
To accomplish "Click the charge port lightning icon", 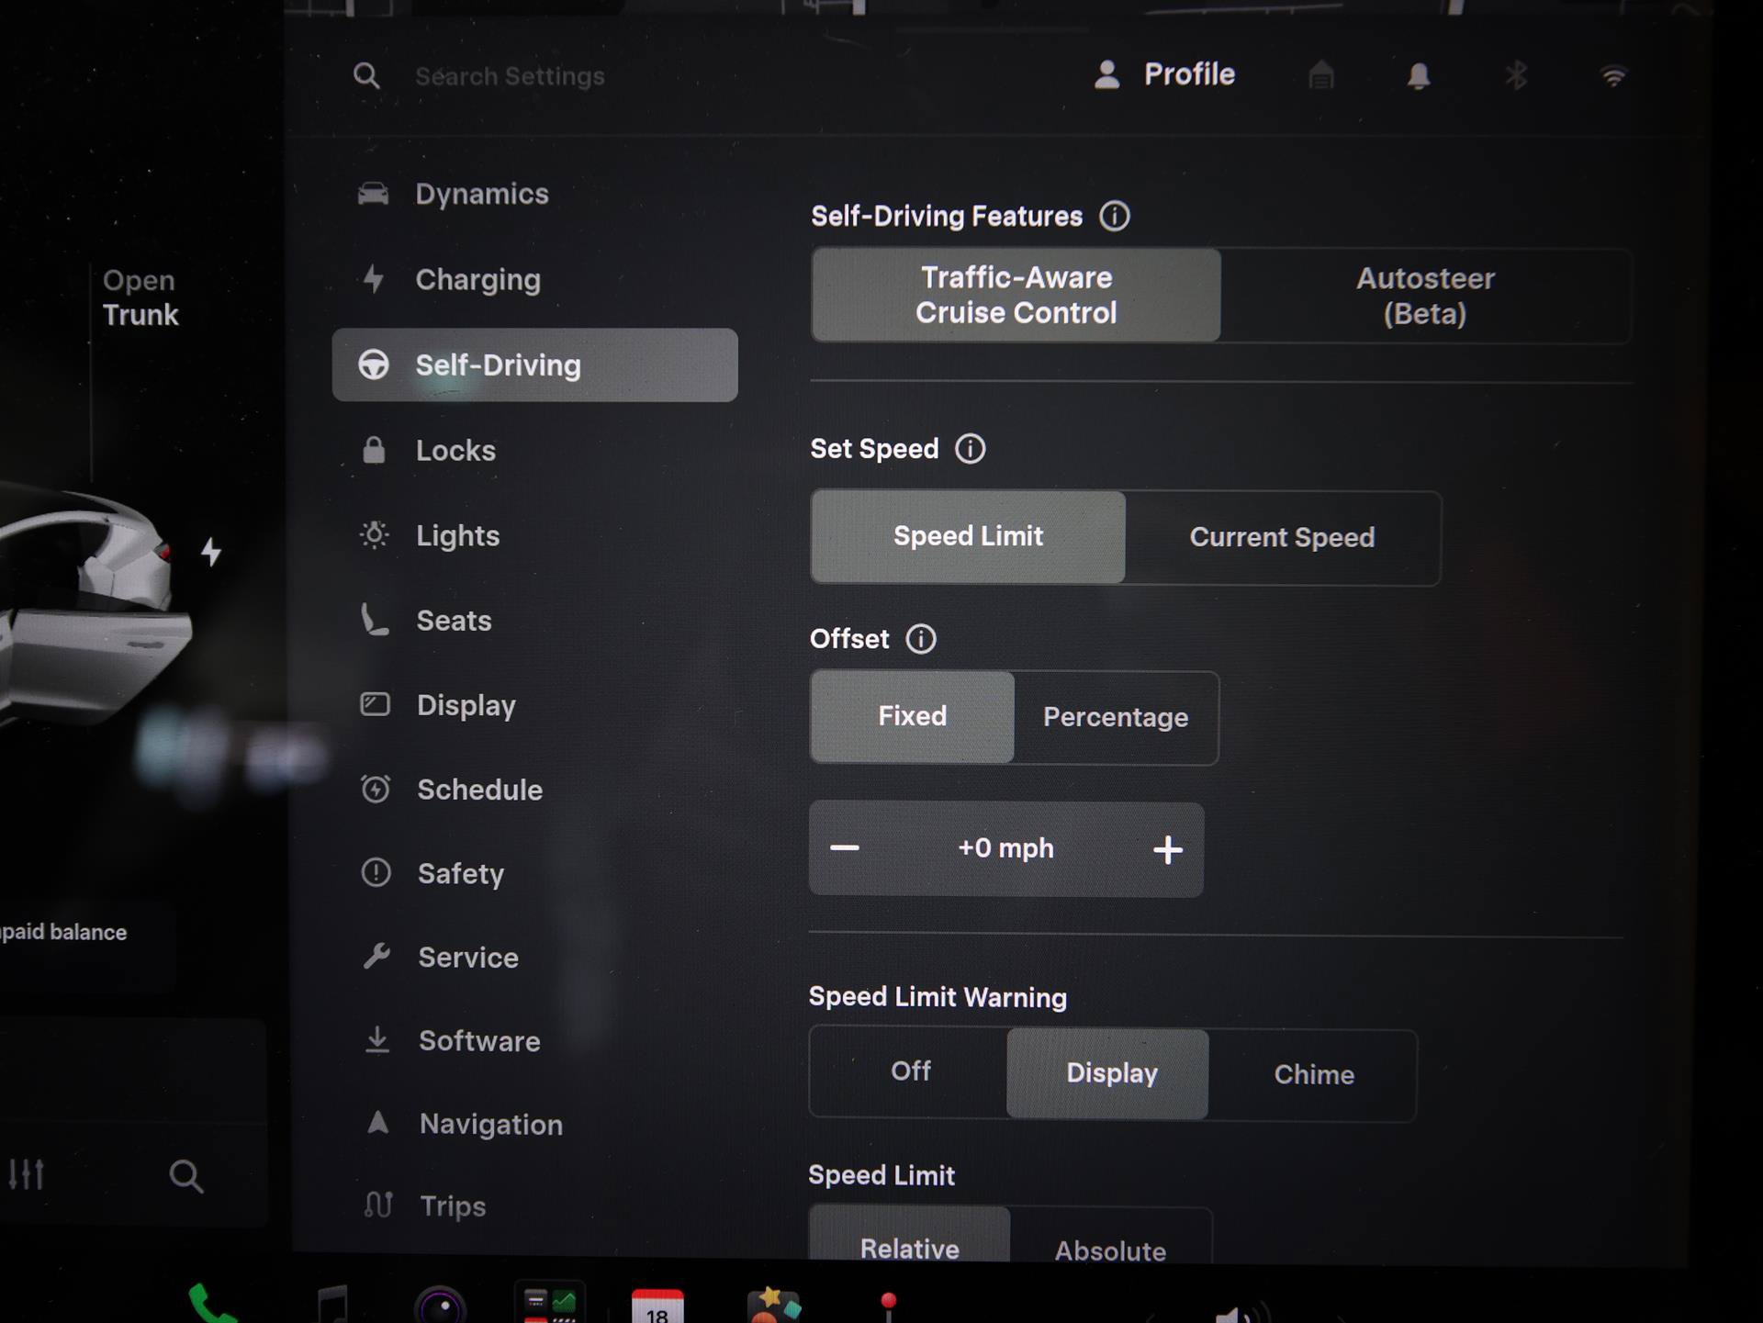I will 211,552.
